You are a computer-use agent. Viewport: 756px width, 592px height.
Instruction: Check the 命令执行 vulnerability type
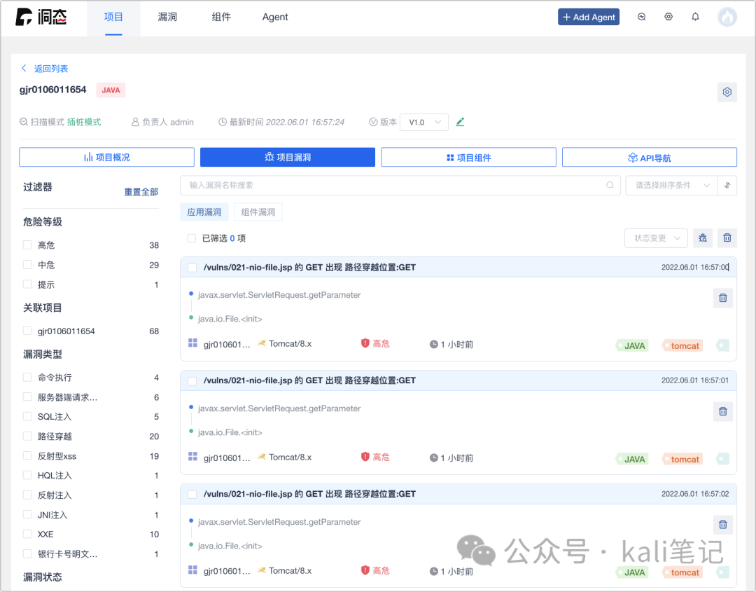[x=27, y=378]
